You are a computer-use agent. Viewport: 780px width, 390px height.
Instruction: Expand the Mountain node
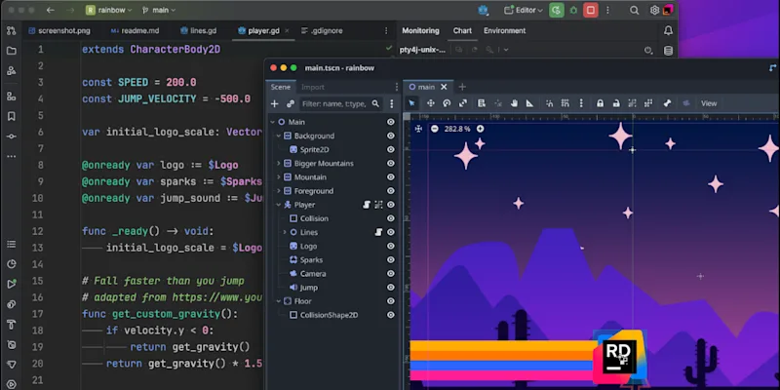tap(279, 177)
